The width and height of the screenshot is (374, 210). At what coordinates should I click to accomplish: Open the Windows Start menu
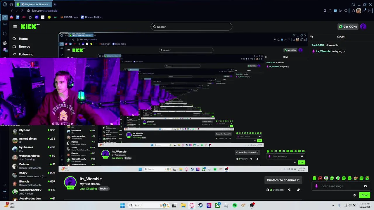coord(122,205)
